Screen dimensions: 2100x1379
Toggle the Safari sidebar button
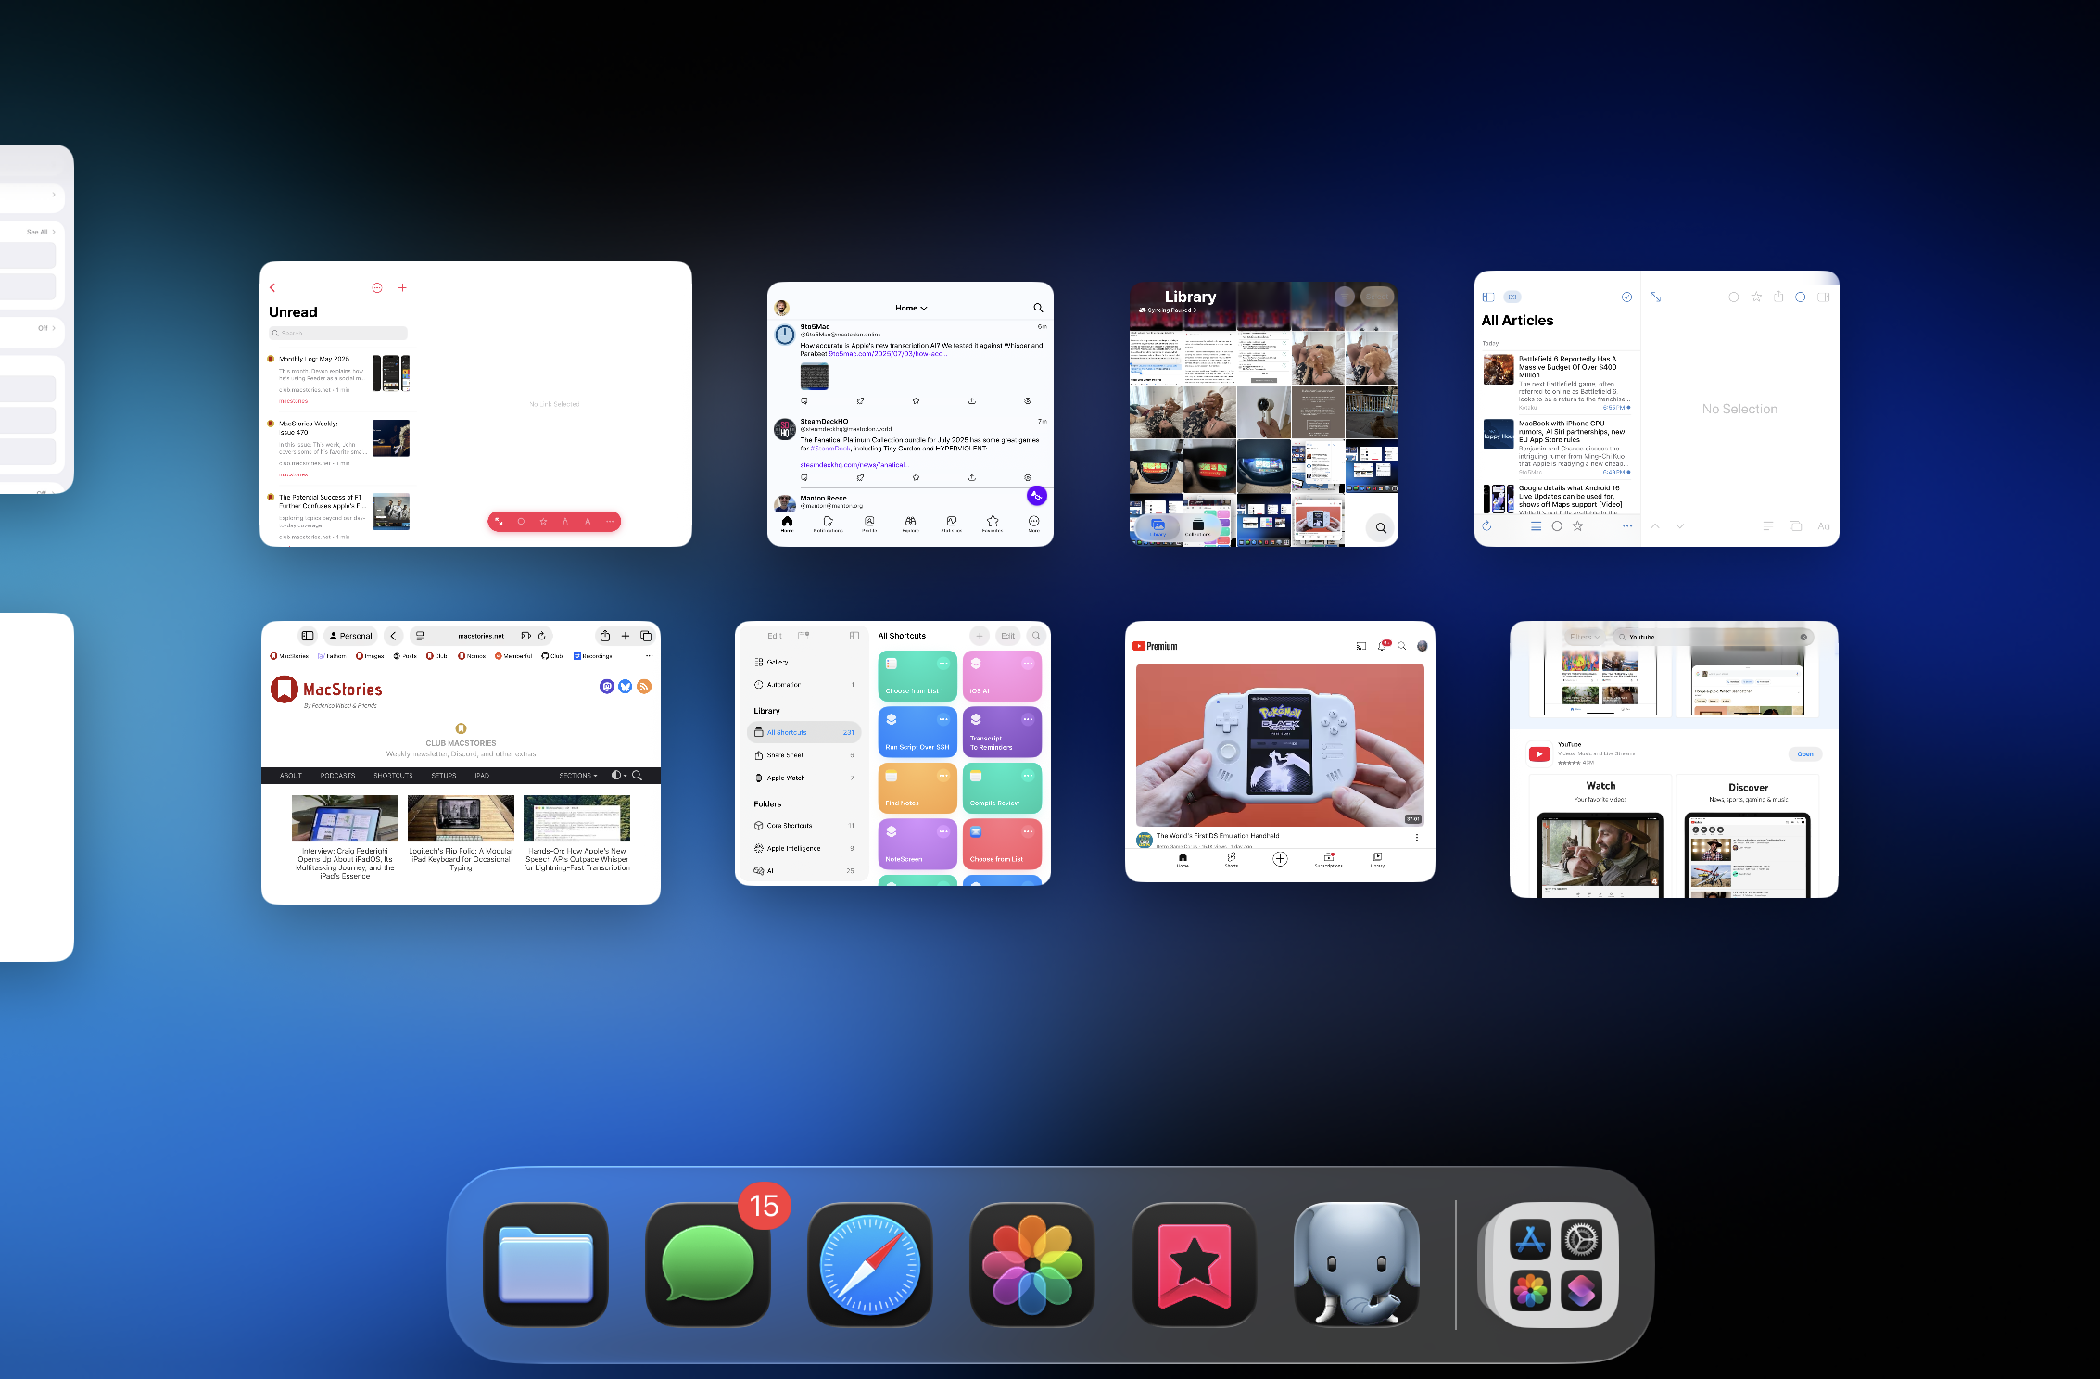[308, 636]
